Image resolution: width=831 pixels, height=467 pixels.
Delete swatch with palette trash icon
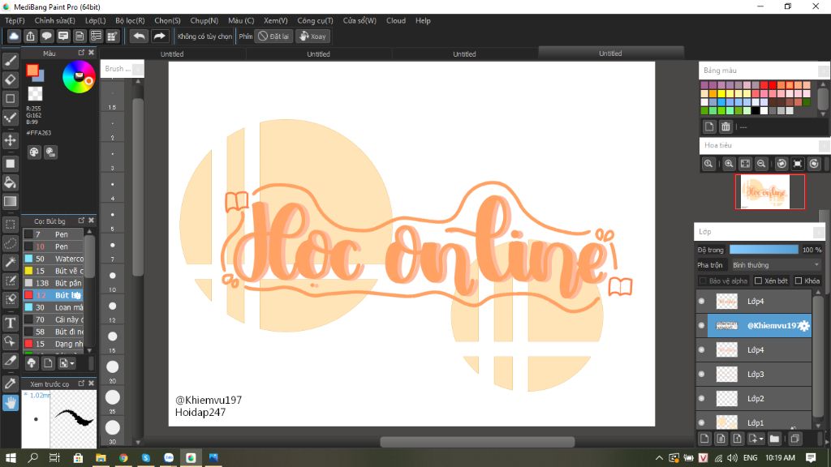click(x=726, y=126)
